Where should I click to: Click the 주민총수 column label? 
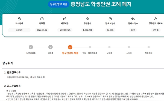87,23
